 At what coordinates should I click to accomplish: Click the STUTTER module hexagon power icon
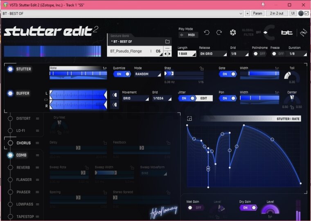pos(10,69)
